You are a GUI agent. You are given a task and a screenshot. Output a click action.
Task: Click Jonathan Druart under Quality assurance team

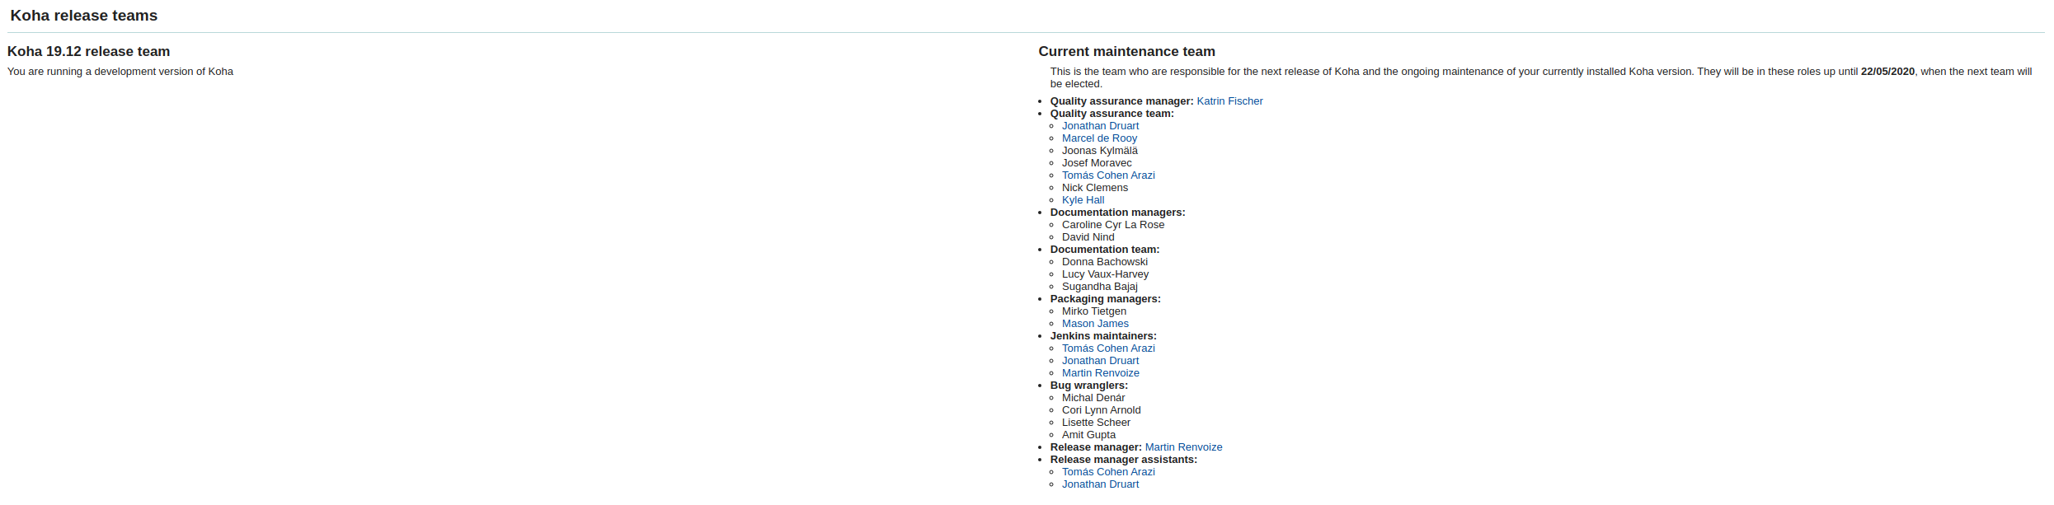click(x=1100, y=126)
